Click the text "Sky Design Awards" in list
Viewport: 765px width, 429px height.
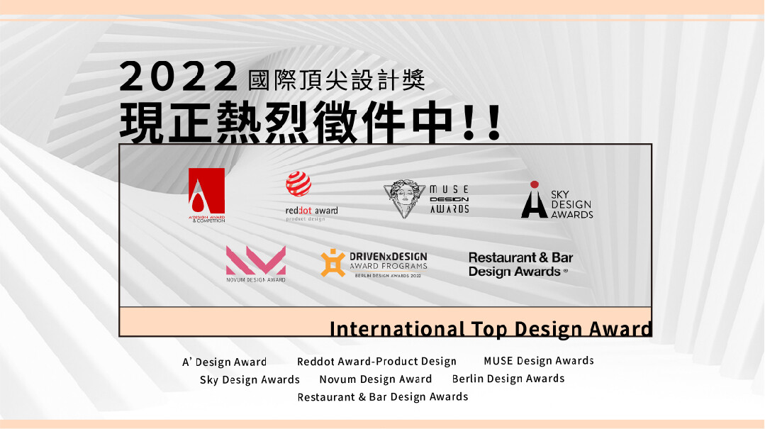[250, 379]
